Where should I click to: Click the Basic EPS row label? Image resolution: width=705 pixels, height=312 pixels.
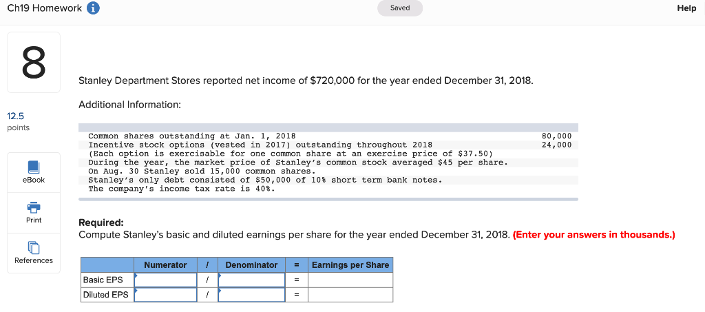[103, 280]
